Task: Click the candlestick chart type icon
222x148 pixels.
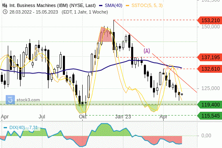Action: click(5, 5)
